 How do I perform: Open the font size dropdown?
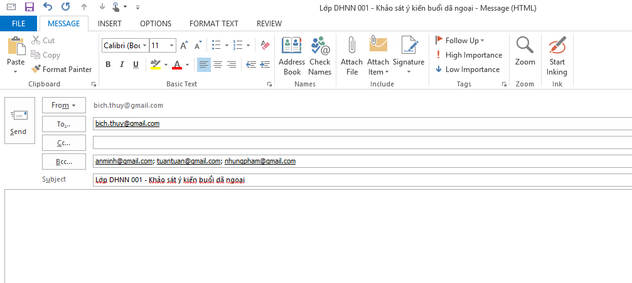tap(172, 45)
